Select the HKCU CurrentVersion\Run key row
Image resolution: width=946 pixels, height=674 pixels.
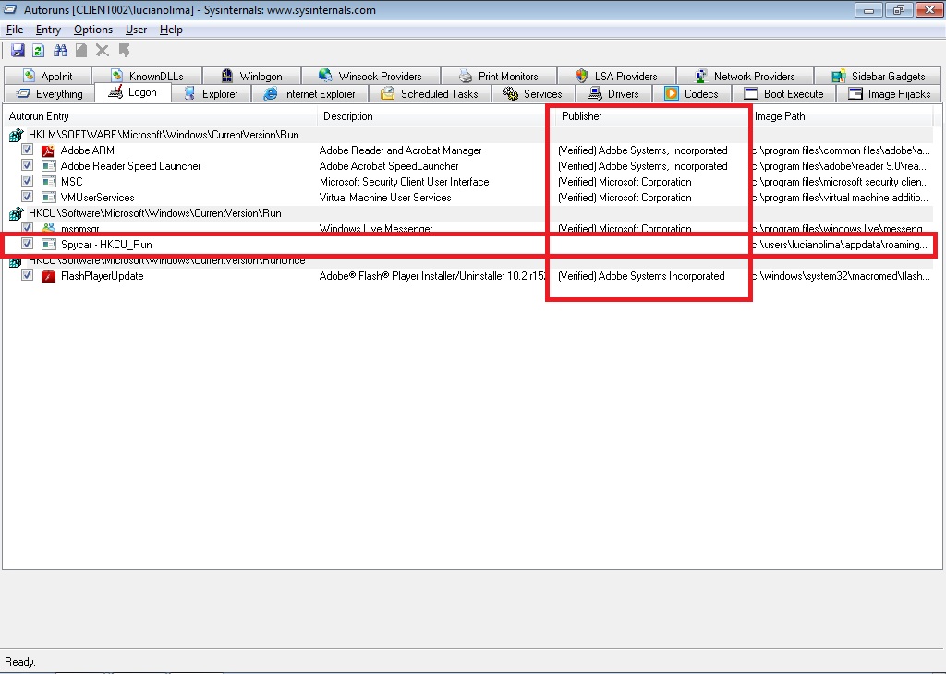(x=468, y=213)
